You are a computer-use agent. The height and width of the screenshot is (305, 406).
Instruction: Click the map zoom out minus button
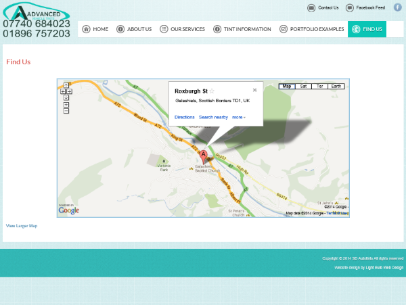[x=66, y=112]
